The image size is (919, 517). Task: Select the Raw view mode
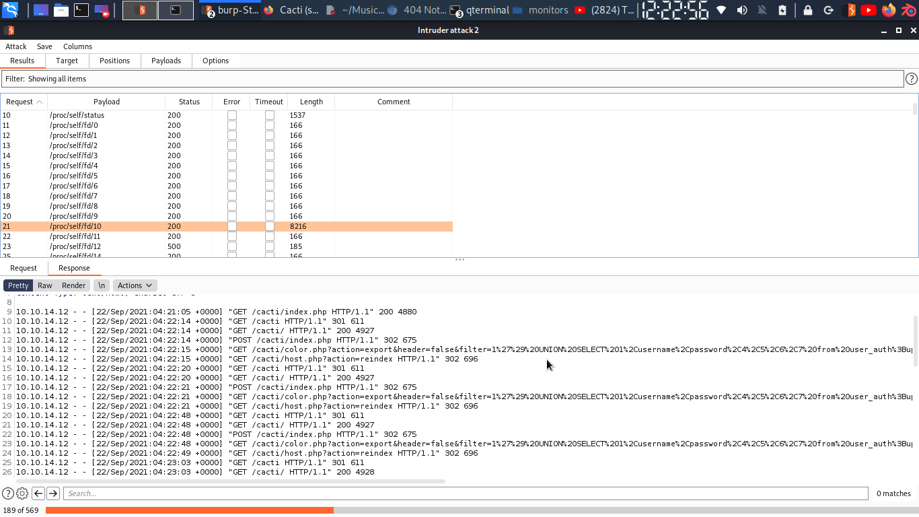pos(45,285)
